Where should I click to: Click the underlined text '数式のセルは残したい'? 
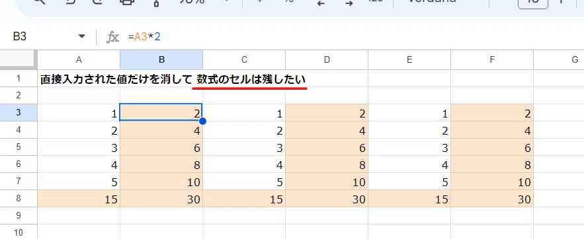251,79
